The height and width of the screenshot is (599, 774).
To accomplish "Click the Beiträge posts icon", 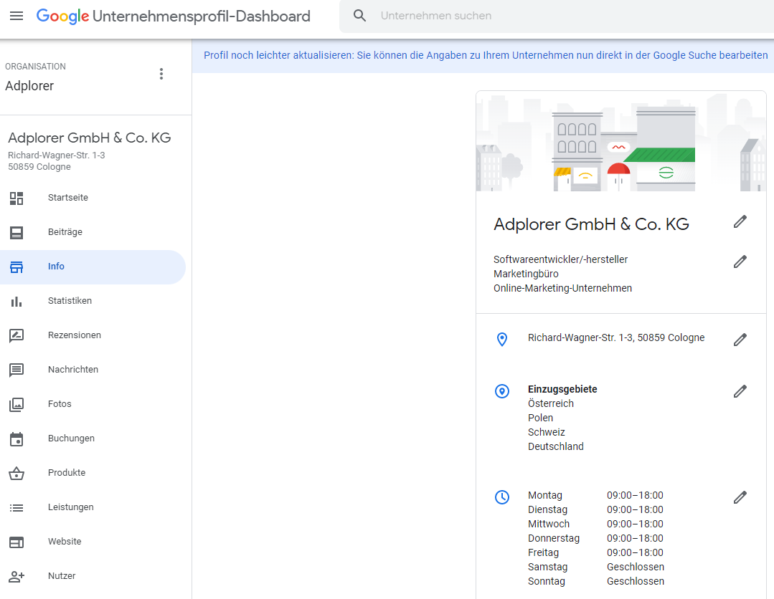I will tap(16, 232).
